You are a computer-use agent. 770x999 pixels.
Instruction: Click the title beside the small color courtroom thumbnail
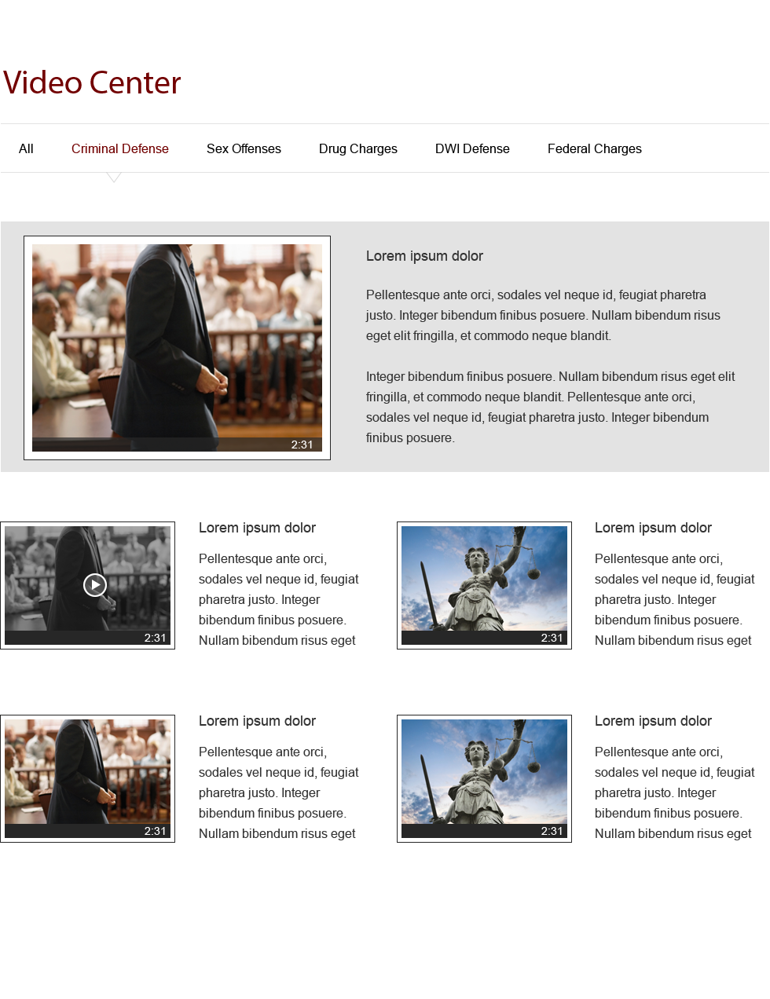pos(257,721)
